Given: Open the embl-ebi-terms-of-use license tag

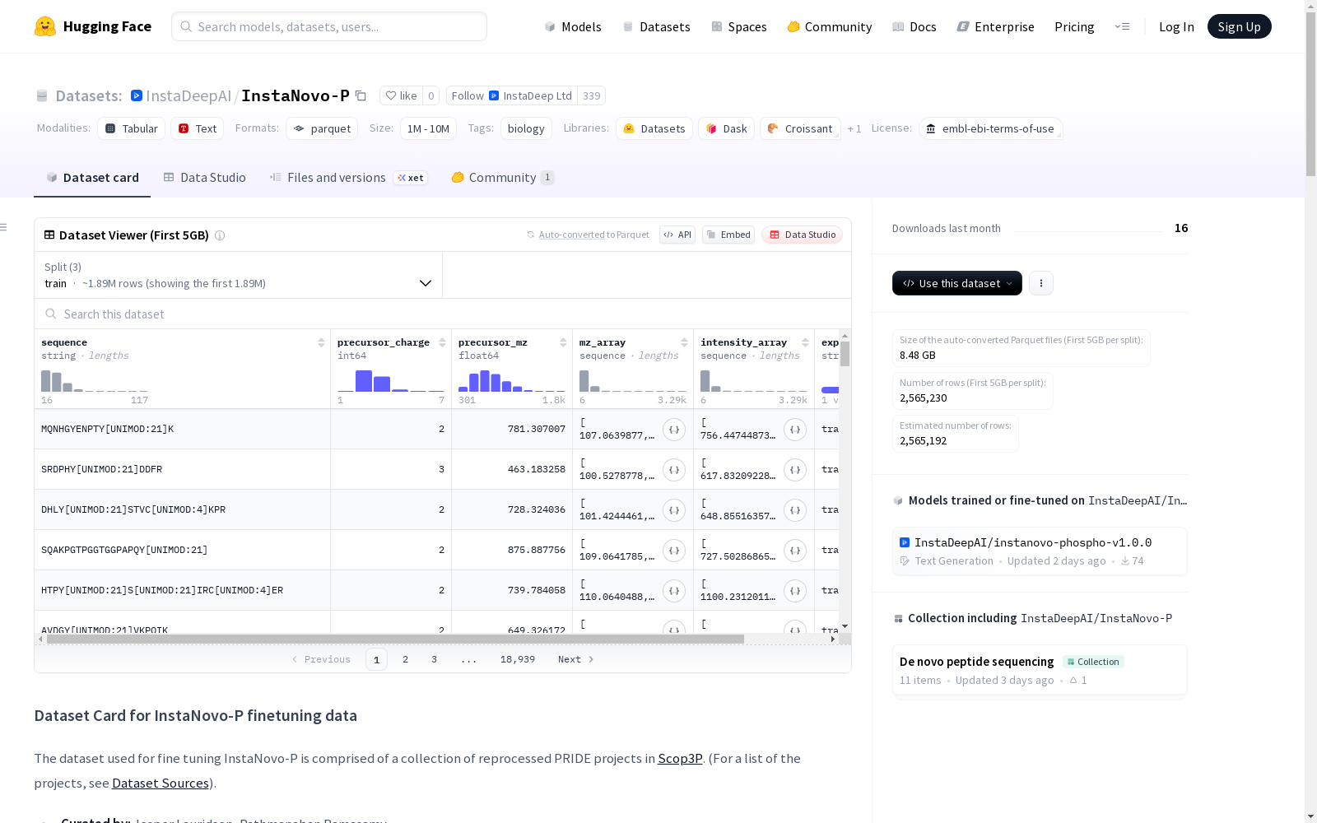Looking at the screenshot, I should 990,128.
